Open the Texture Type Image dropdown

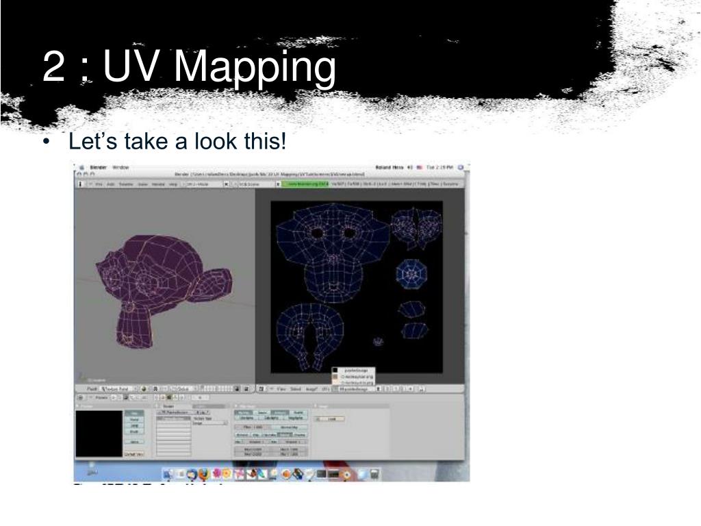209,423
